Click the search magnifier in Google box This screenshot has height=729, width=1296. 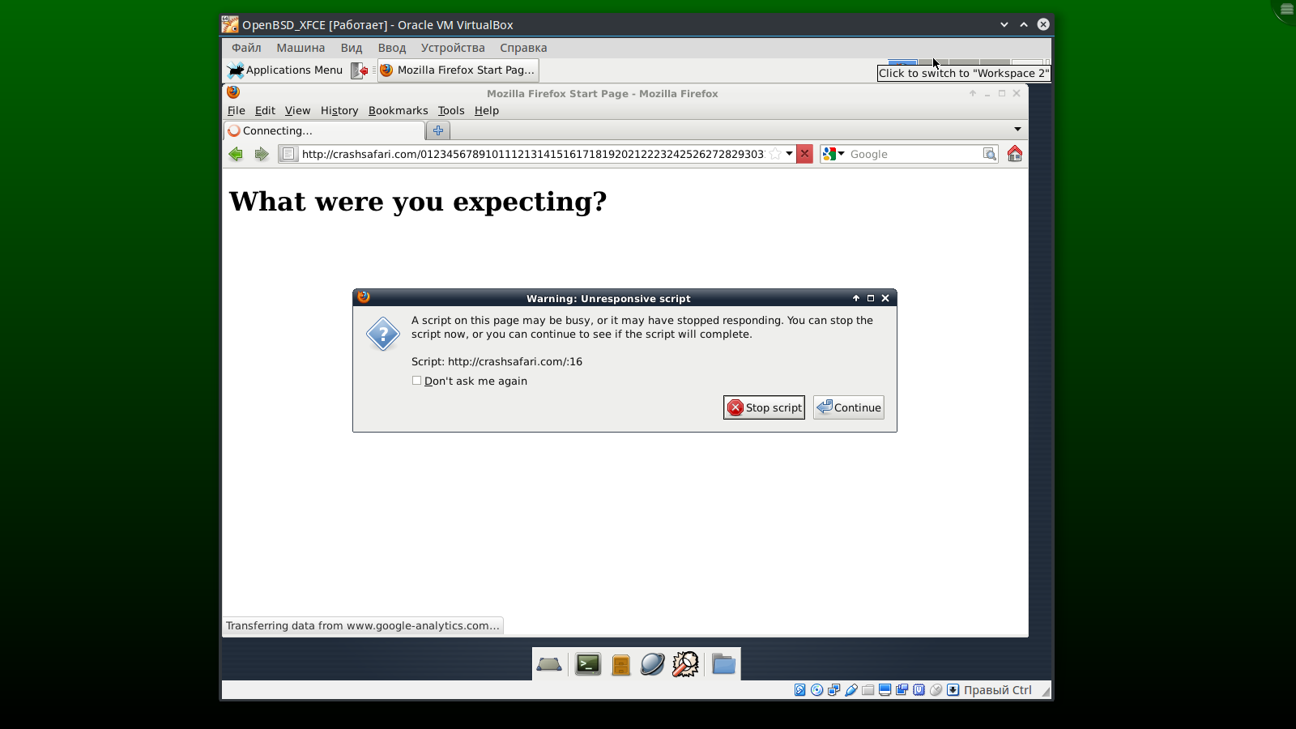click(x=990, y=154)
